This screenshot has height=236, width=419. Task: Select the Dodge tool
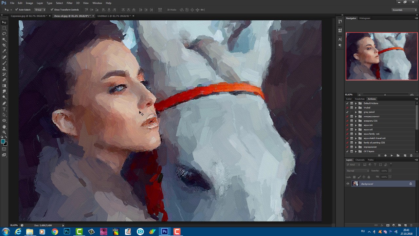(4, 97)
